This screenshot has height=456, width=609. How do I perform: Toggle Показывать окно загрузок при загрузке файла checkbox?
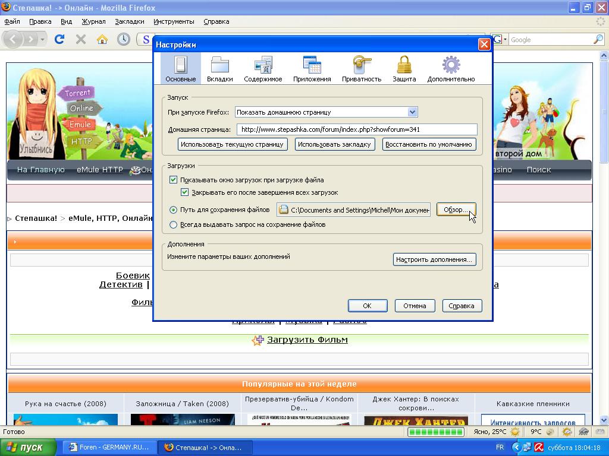(x=173, y=180)
